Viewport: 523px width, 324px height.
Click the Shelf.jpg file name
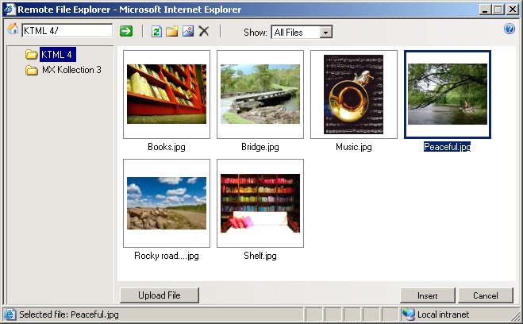pos(260,256)
